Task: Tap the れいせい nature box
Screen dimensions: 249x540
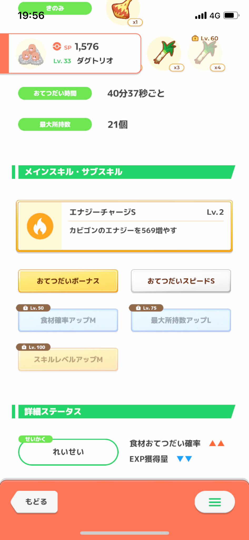Action: [x=68, y=452]
